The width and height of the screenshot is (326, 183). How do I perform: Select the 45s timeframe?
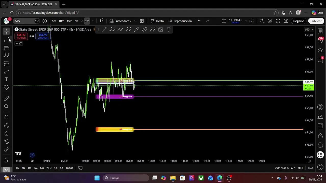click(x=87, y=21)
